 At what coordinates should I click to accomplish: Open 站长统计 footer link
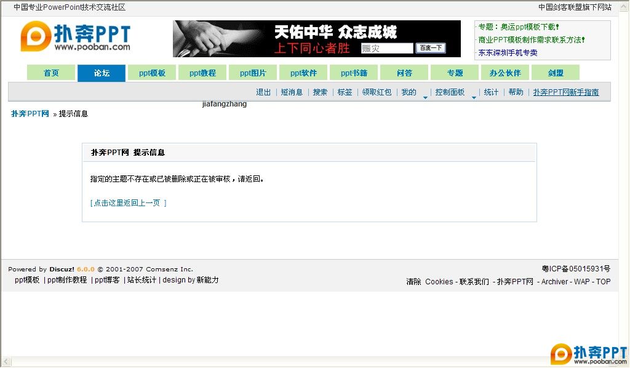tap(142, 280)
